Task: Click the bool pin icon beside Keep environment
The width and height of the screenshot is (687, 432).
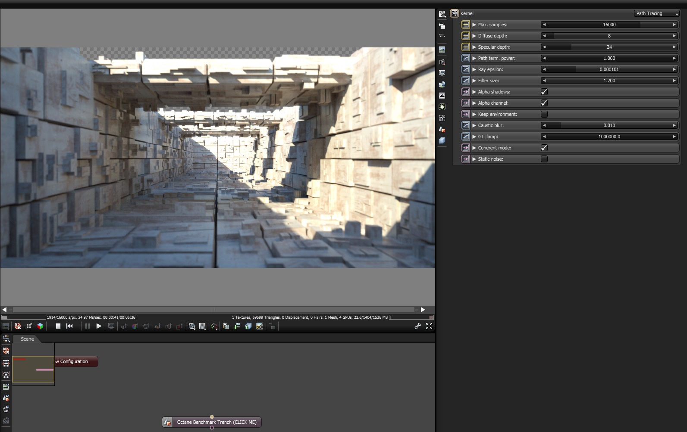Action: point(465,114)
